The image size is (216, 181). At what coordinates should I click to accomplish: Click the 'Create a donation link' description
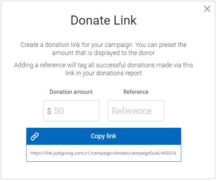click(103, 49)
